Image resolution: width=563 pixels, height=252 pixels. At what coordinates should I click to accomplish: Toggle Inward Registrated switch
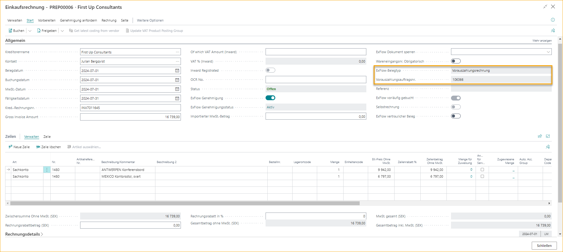point(270,70)
